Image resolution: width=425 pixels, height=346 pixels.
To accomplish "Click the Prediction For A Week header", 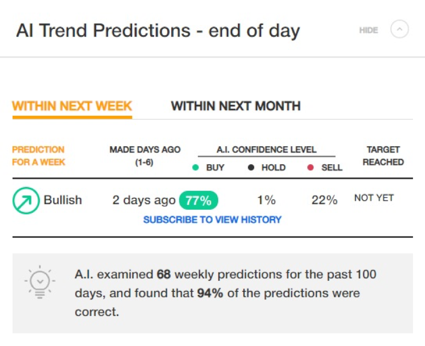I will click(x=39, y=156).
